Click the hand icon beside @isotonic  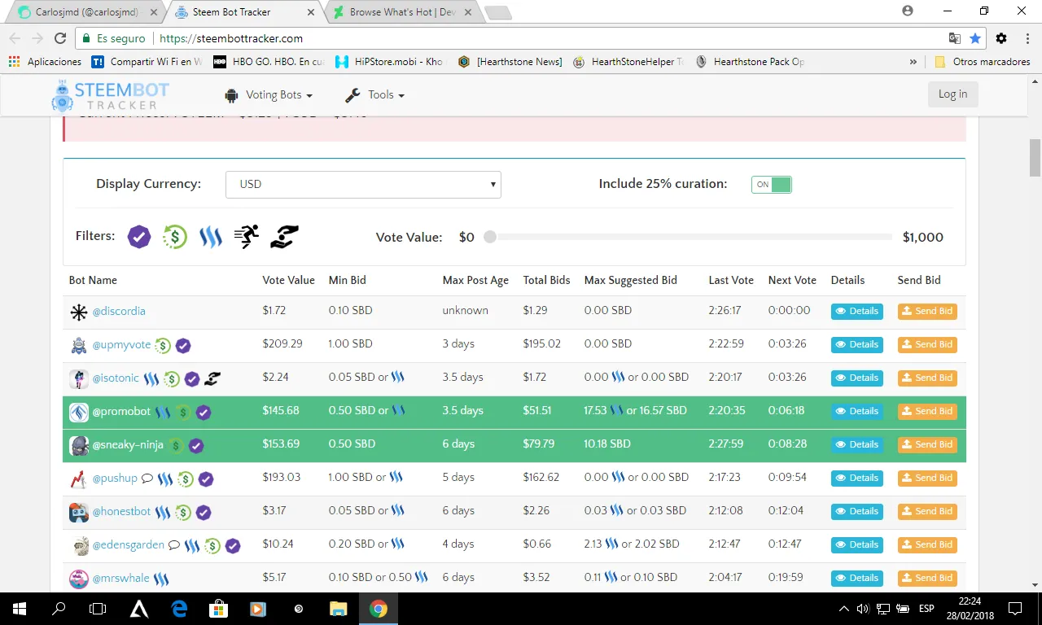click(x=212, y=378)
